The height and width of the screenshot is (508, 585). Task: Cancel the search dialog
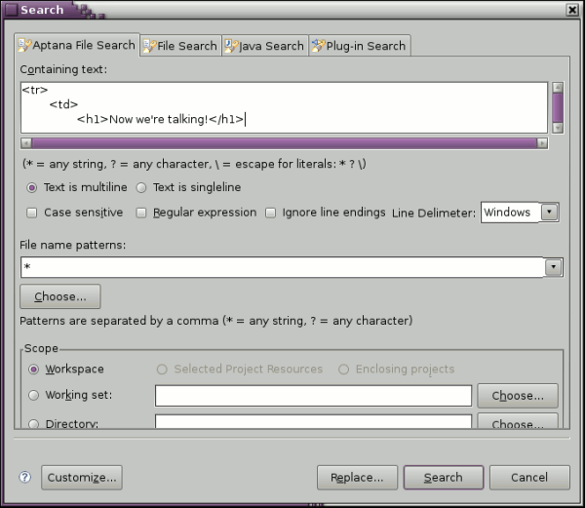click(529, 478)
